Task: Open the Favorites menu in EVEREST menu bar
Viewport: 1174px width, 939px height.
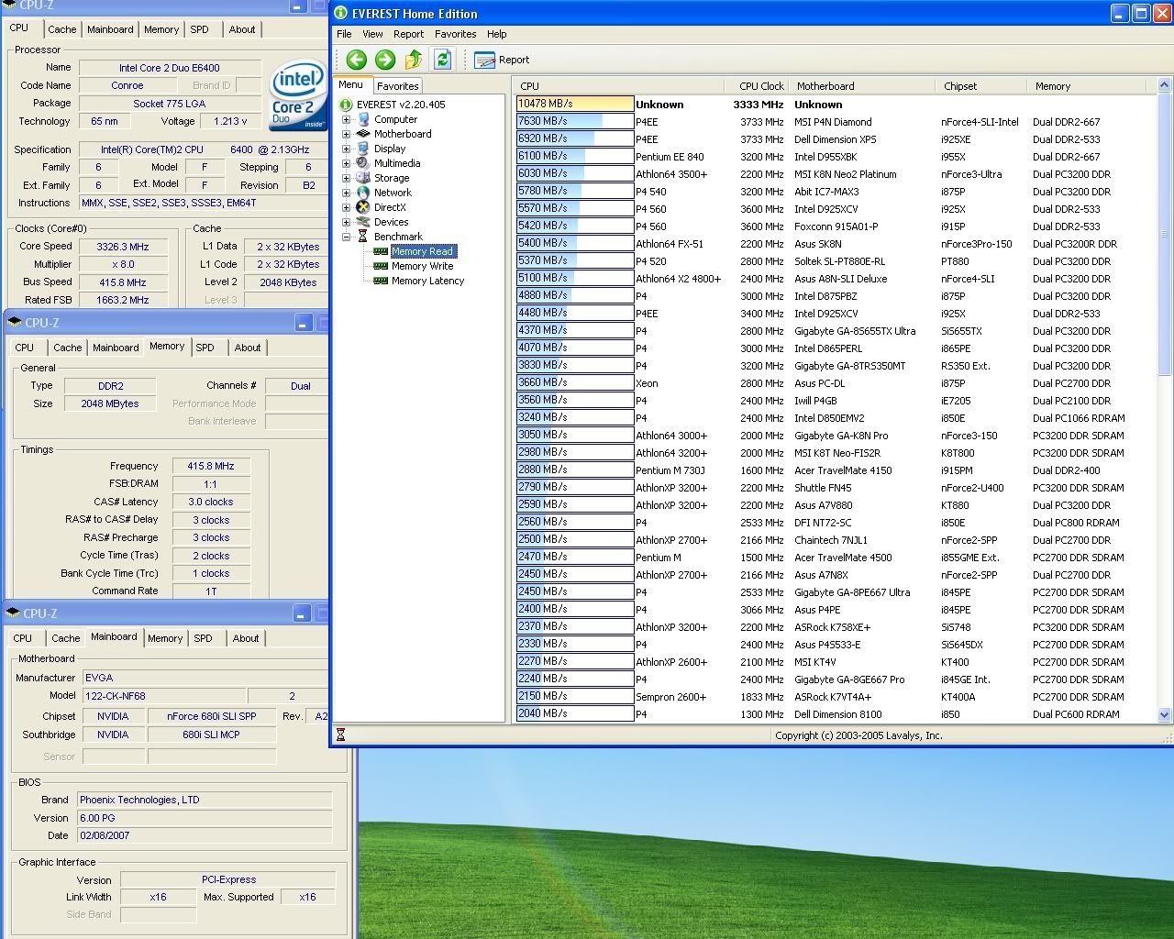Action: [x=456, y=34]
